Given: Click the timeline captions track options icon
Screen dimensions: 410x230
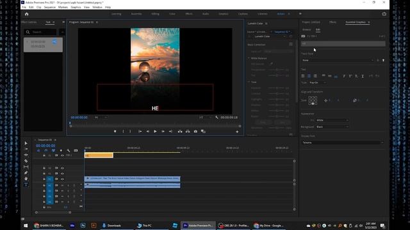Looking at the screenshot, I should pyautogui.click(x=76, y=151).
